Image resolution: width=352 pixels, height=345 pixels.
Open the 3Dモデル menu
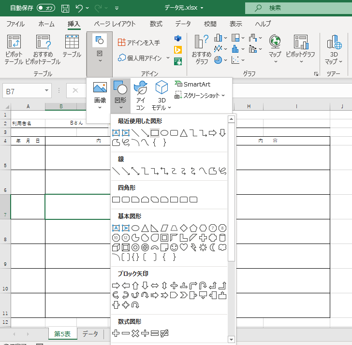click(161, 96)
